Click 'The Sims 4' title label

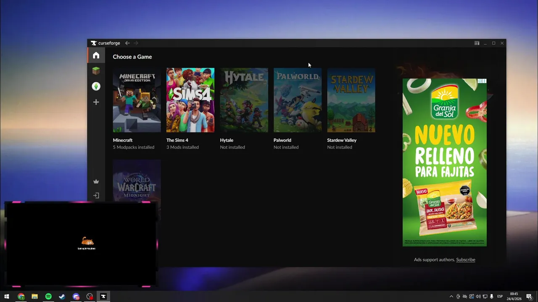(x=177, y=140)
